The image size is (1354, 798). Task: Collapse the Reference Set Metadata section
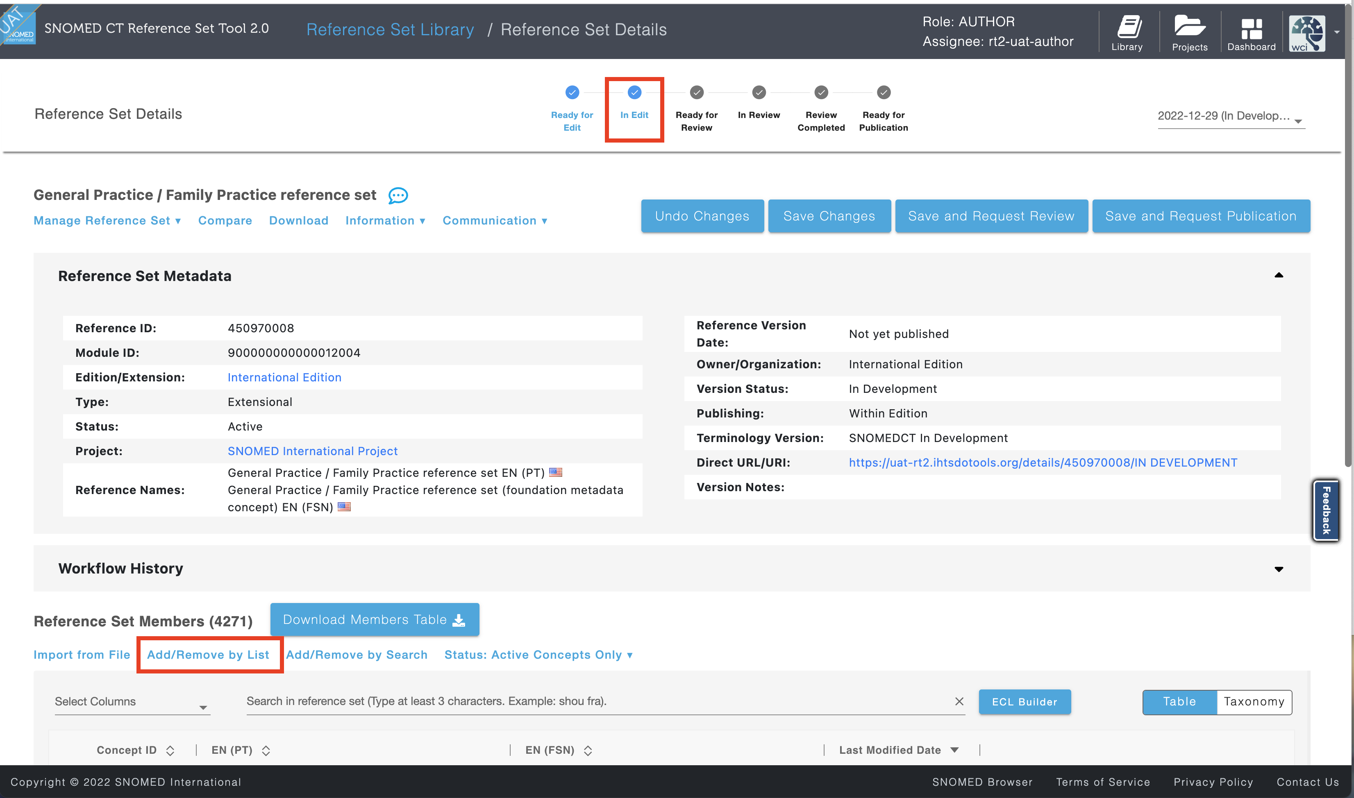(x=1278, y=275)
